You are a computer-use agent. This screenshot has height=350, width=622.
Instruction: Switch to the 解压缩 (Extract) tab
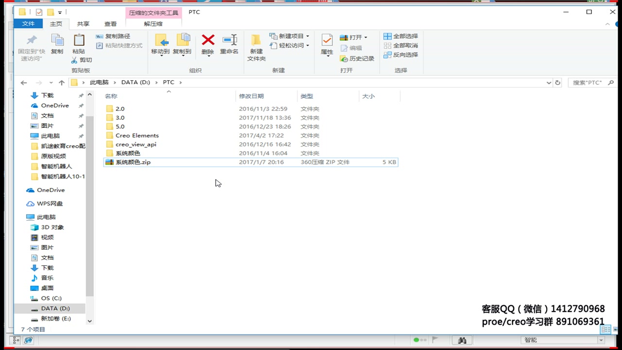[154, 23]
